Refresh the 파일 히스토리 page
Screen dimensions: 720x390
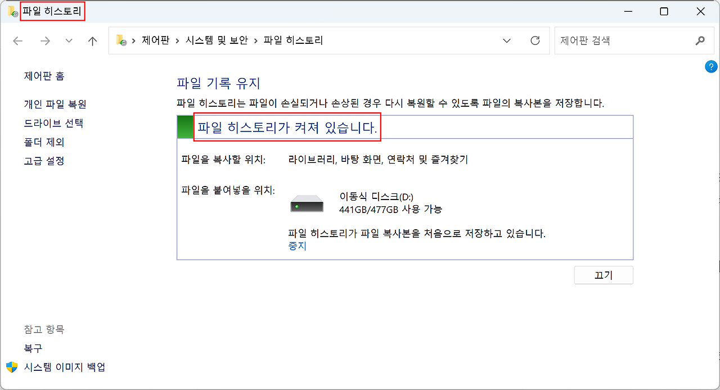[x=535, y=41]
